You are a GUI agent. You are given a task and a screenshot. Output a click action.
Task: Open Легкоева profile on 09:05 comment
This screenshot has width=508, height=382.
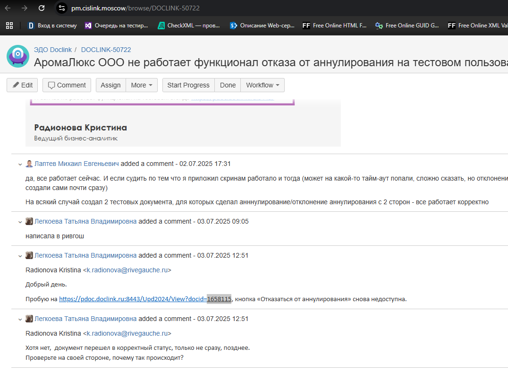[85, 221]
